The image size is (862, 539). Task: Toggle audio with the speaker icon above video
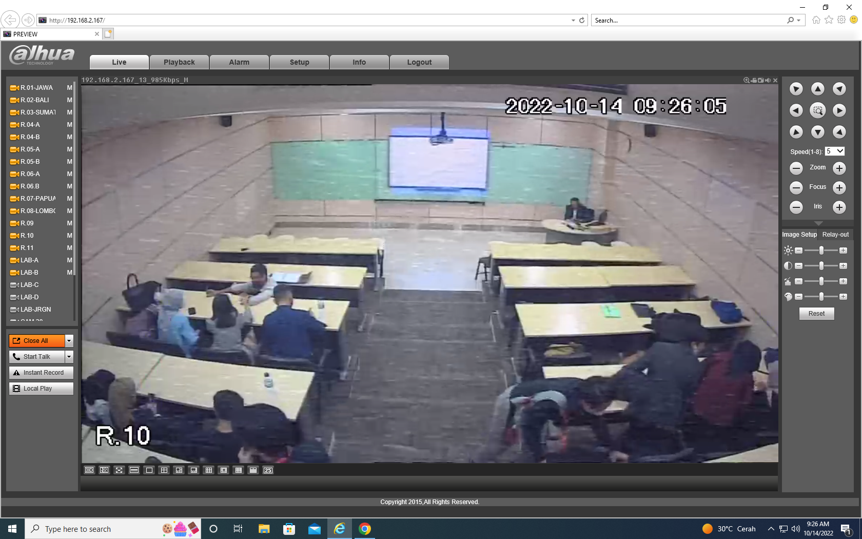pyautogui.click(x=768, y=80)
